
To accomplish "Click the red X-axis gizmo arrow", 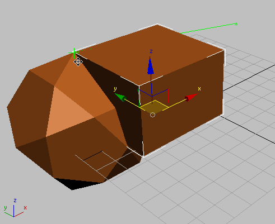I will pyautogui.click(x=191, y=97).
